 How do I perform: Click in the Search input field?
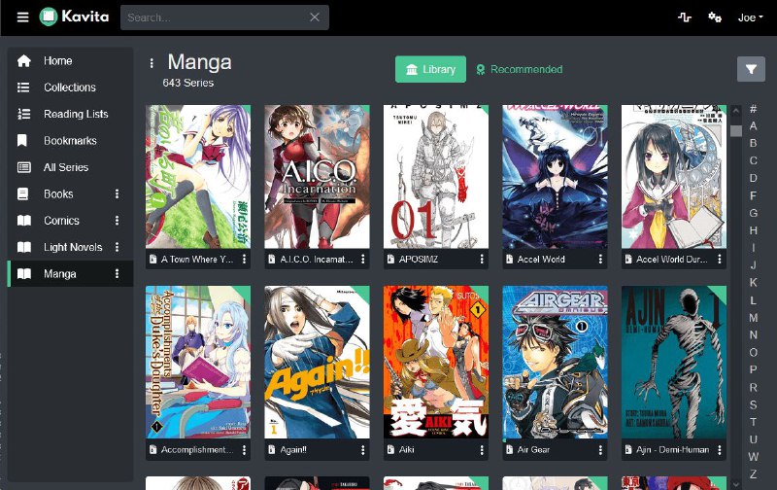(x=214, y=17)
